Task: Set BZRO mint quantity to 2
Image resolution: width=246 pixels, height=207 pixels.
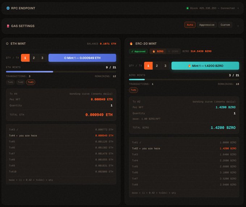Action: 157,66
